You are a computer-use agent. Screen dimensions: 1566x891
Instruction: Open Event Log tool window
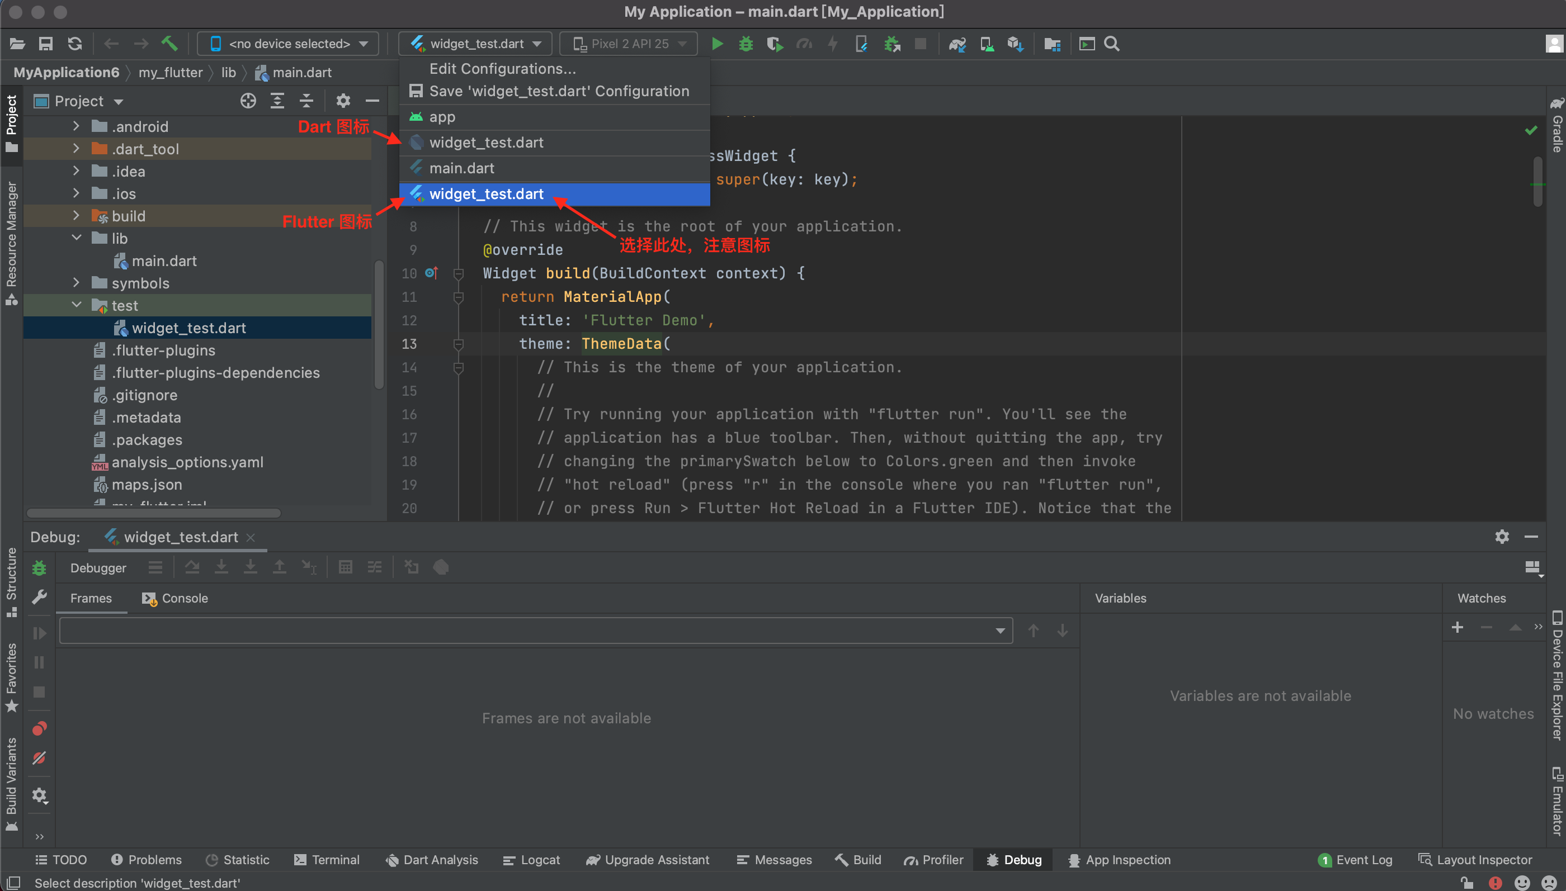(1355, 860)
